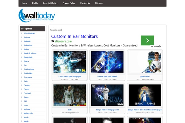Screen dimensions: 185x123
Task: Select the Basketball category
Action: pos(28,57)
